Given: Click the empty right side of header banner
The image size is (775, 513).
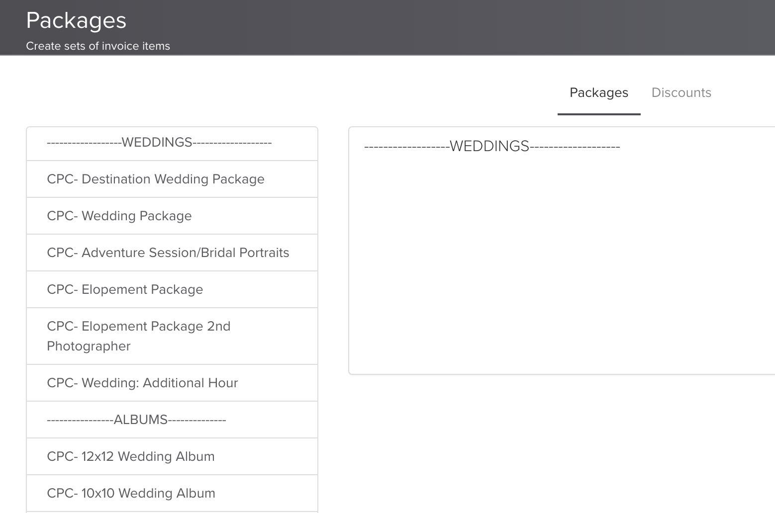Looking at the screenshot, I should pyautogui.click(x=497, y=27).
